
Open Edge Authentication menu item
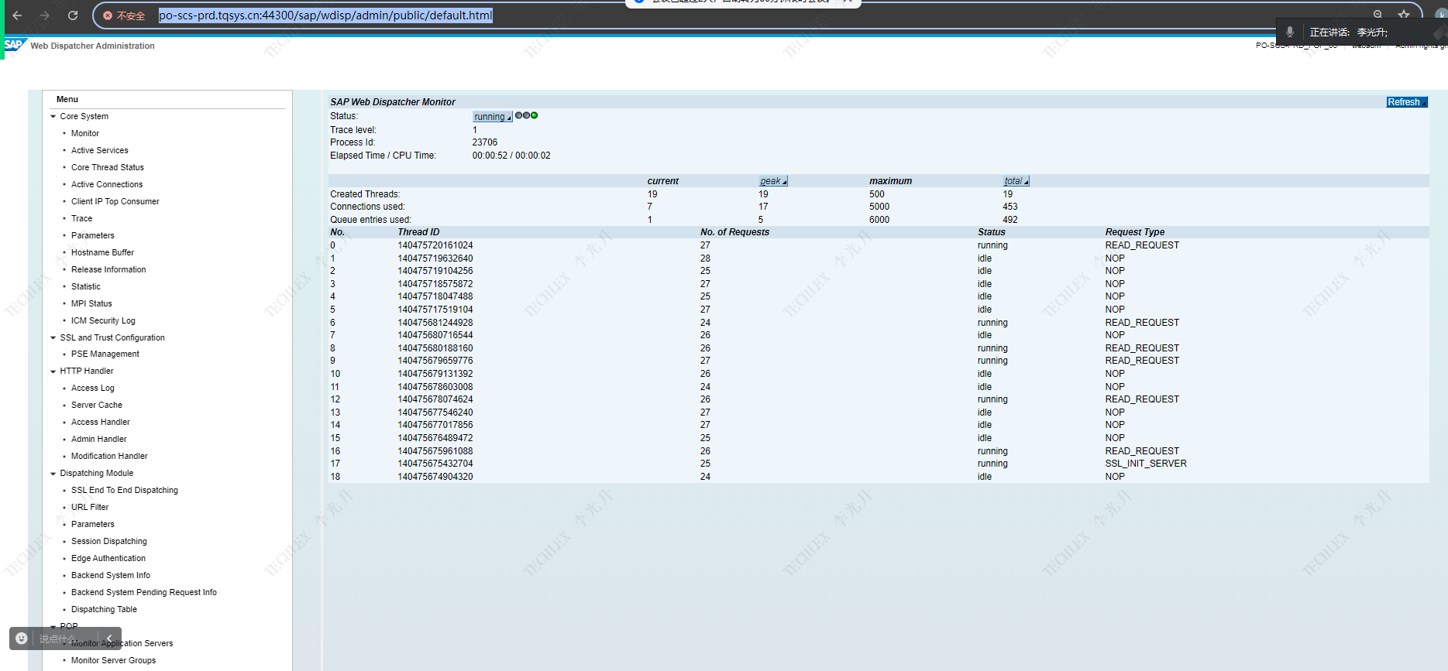[108, 558]
